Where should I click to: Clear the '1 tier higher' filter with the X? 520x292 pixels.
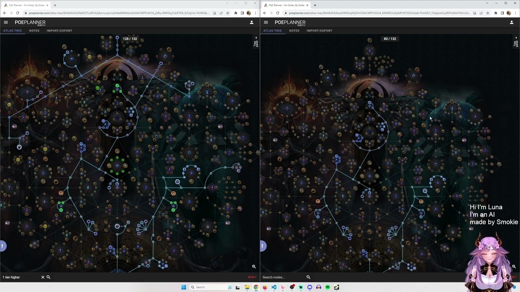tap(43, 277)
